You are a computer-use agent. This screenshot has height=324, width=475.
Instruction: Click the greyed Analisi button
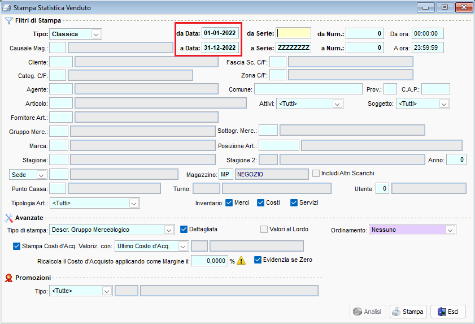coord(367,312)
